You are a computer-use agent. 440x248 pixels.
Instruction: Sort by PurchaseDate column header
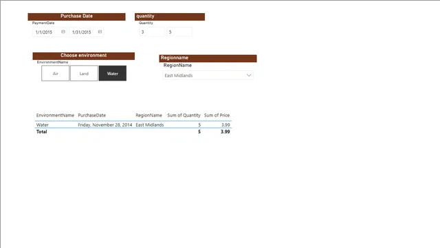pos(91,115)
